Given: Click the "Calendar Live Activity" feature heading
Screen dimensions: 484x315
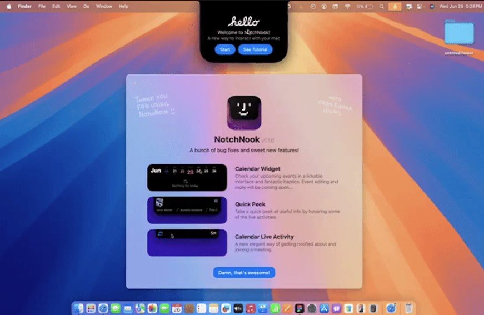Looking at the screenshot, I should (264, 237).
